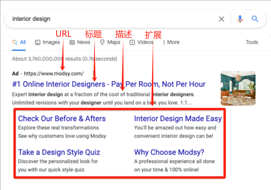Click text 'Discover the personalized look for'
Screen dimensions: 271x190
pyautogui.click(x=58, y=161)
